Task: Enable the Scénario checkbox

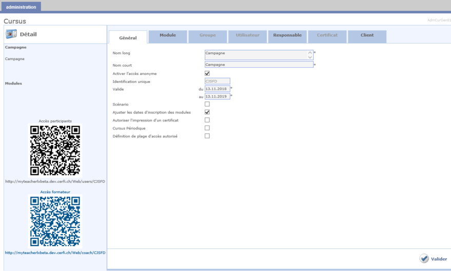Action: (x=207, y=104)
